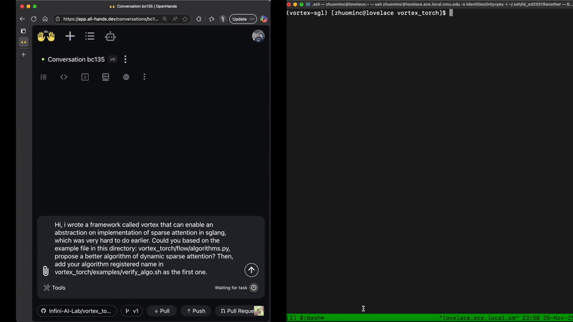
Task: Click the browser Update button
Action: coord(239,19)
